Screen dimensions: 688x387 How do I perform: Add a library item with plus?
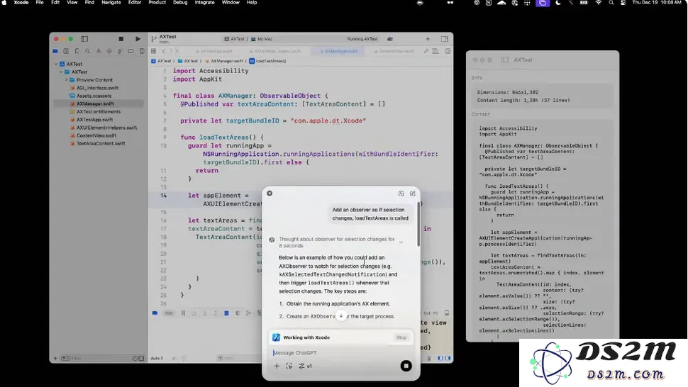428,39
